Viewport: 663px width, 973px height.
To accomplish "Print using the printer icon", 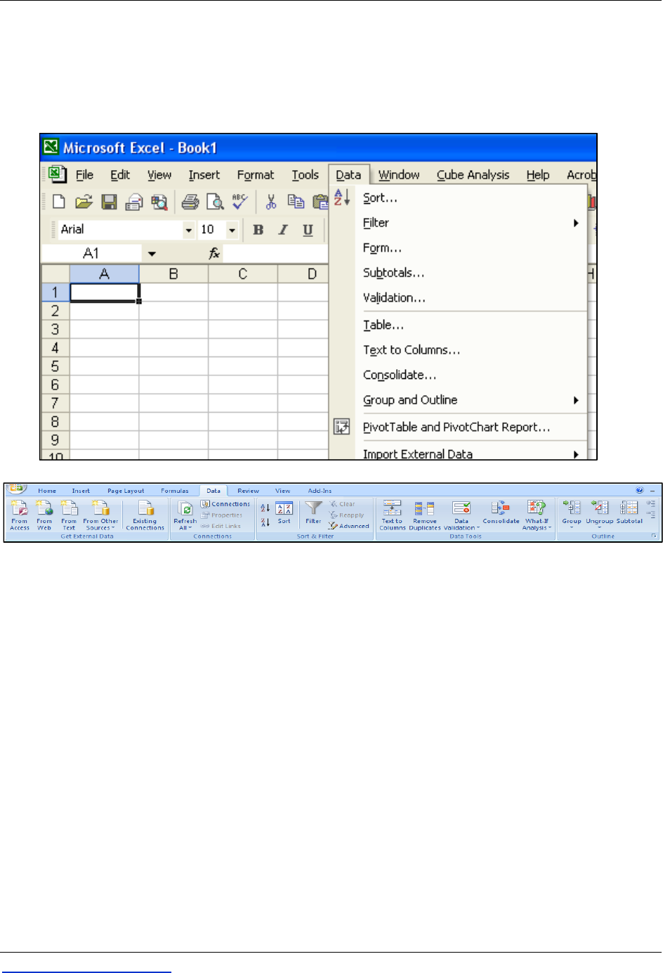I will coord(190,202).
